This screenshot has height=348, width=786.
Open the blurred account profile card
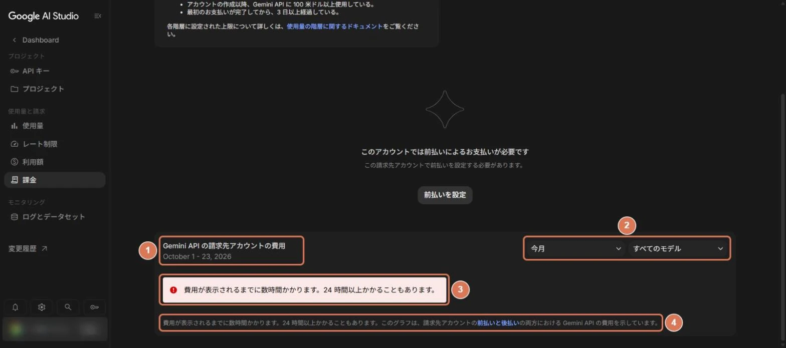55,329
